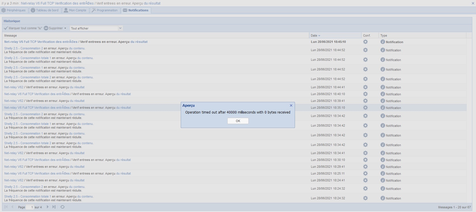Refresh the notification list
The width and height of the screenshot is (476, 212).
click(x=63, y=207)
